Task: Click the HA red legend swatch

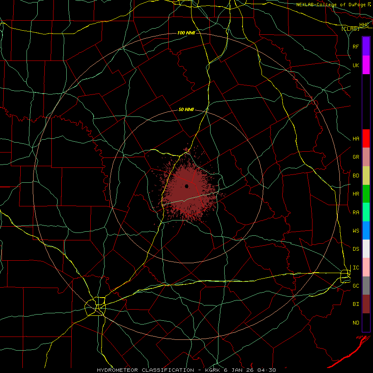Action: (366, 138)
